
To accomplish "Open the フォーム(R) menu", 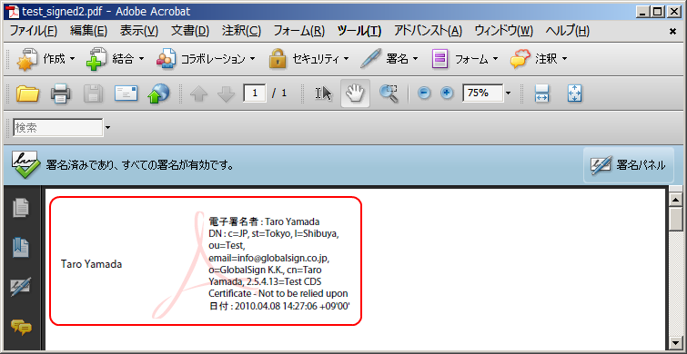I will coord(298,31).
